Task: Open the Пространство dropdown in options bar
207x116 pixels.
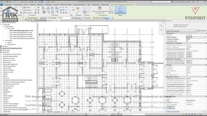Action: (x=108, y=18)
